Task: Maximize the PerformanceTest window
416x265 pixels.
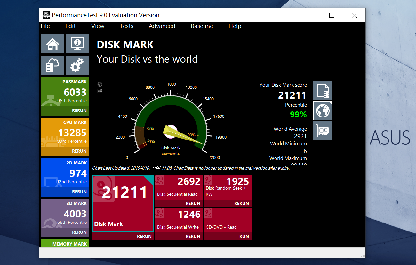Action: coord(332,15)
